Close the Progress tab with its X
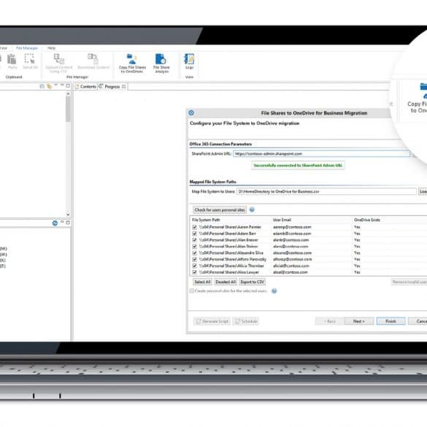 click(123, 87)
